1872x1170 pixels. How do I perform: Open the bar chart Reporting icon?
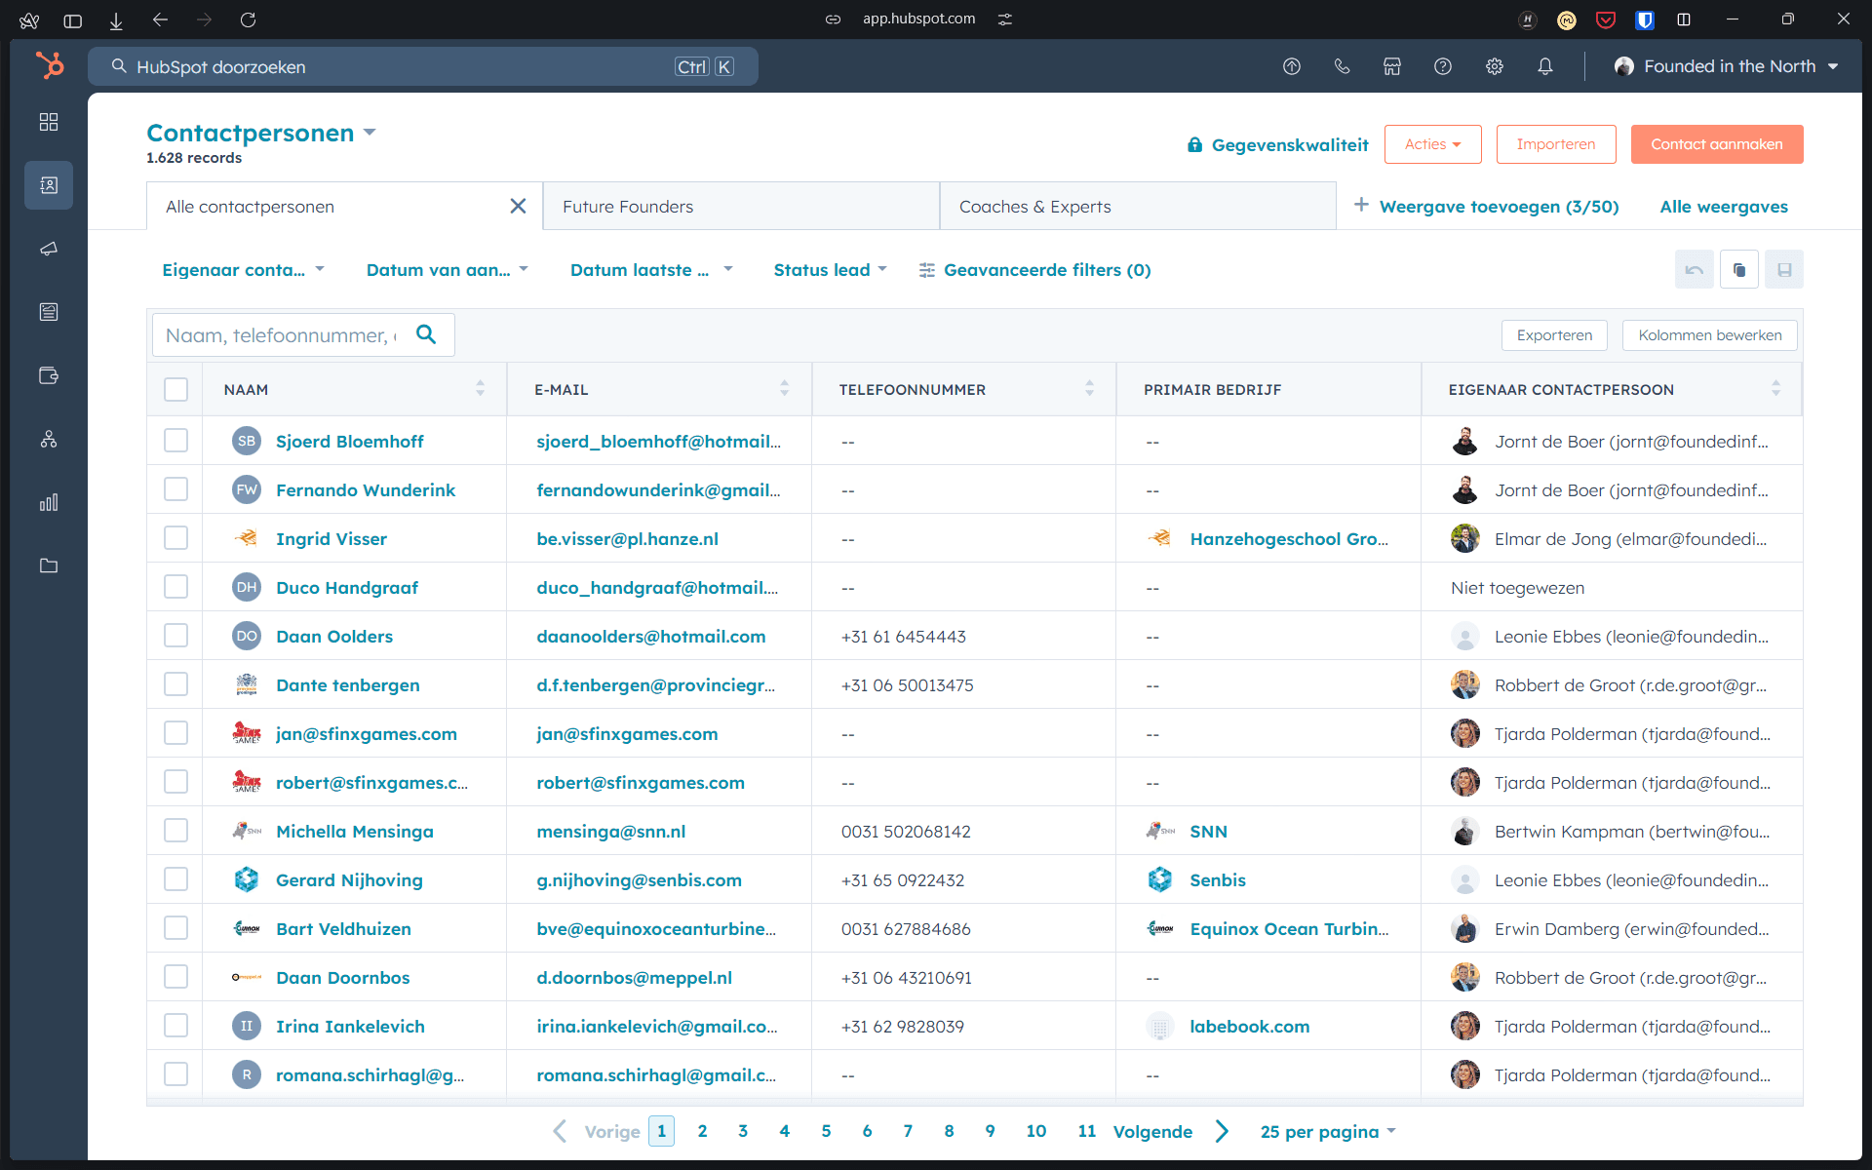pos(49,502)
